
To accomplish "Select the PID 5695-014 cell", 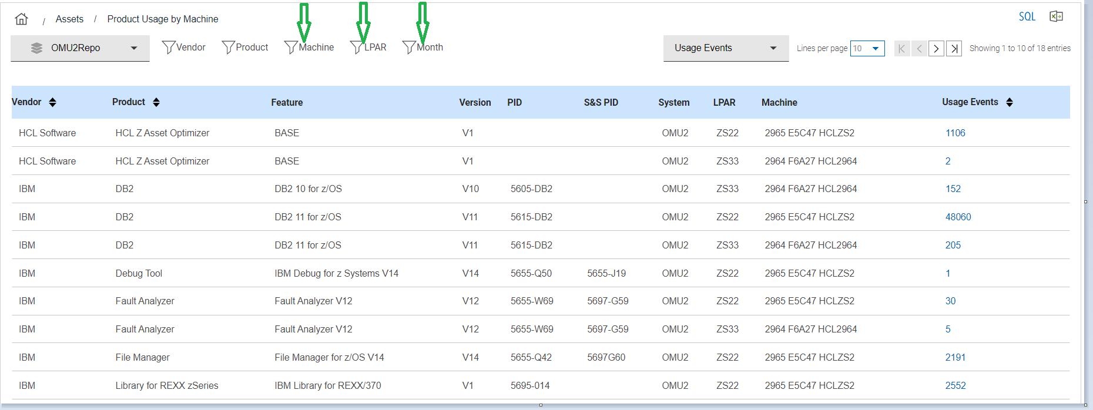I will (530, 385).
